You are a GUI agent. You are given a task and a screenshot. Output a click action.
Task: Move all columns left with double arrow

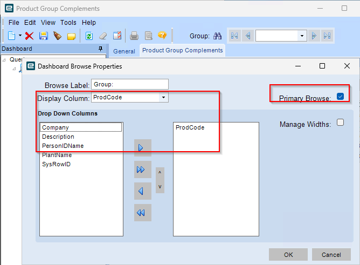143,213
